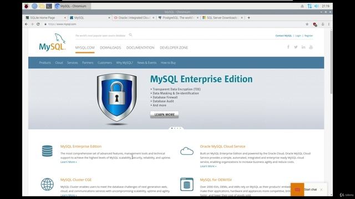
Task: Click the orange Start chat button
Action: pyautogui.click(x=297, y=190)
